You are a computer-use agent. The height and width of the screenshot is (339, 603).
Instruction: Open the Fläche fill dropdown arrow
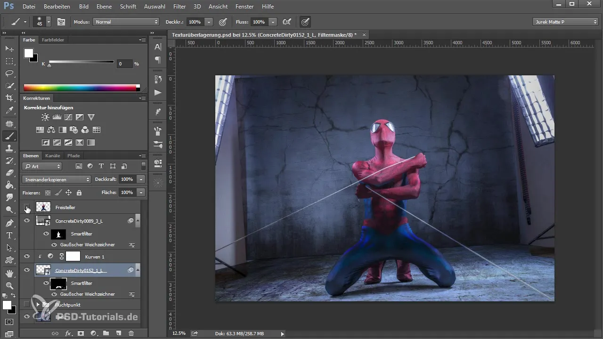[141, 193]
